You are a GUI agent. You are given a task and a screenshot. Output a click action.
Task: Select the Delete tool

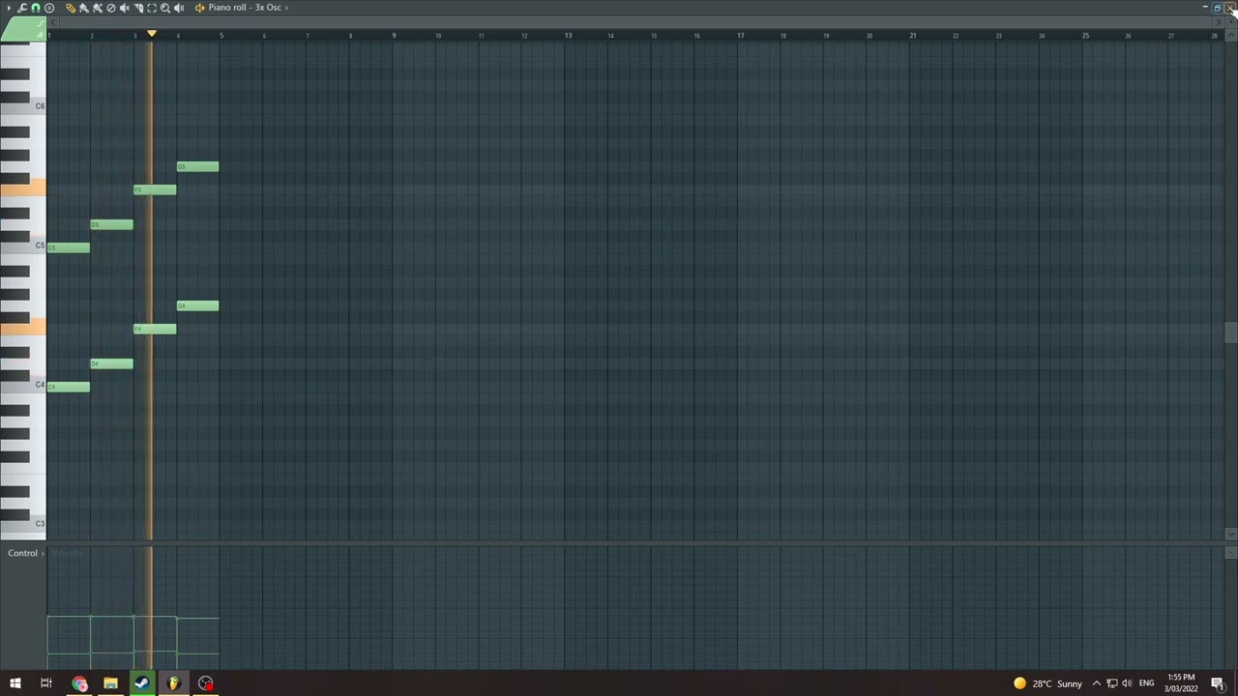pyautogui.click(x=111, y=8)
